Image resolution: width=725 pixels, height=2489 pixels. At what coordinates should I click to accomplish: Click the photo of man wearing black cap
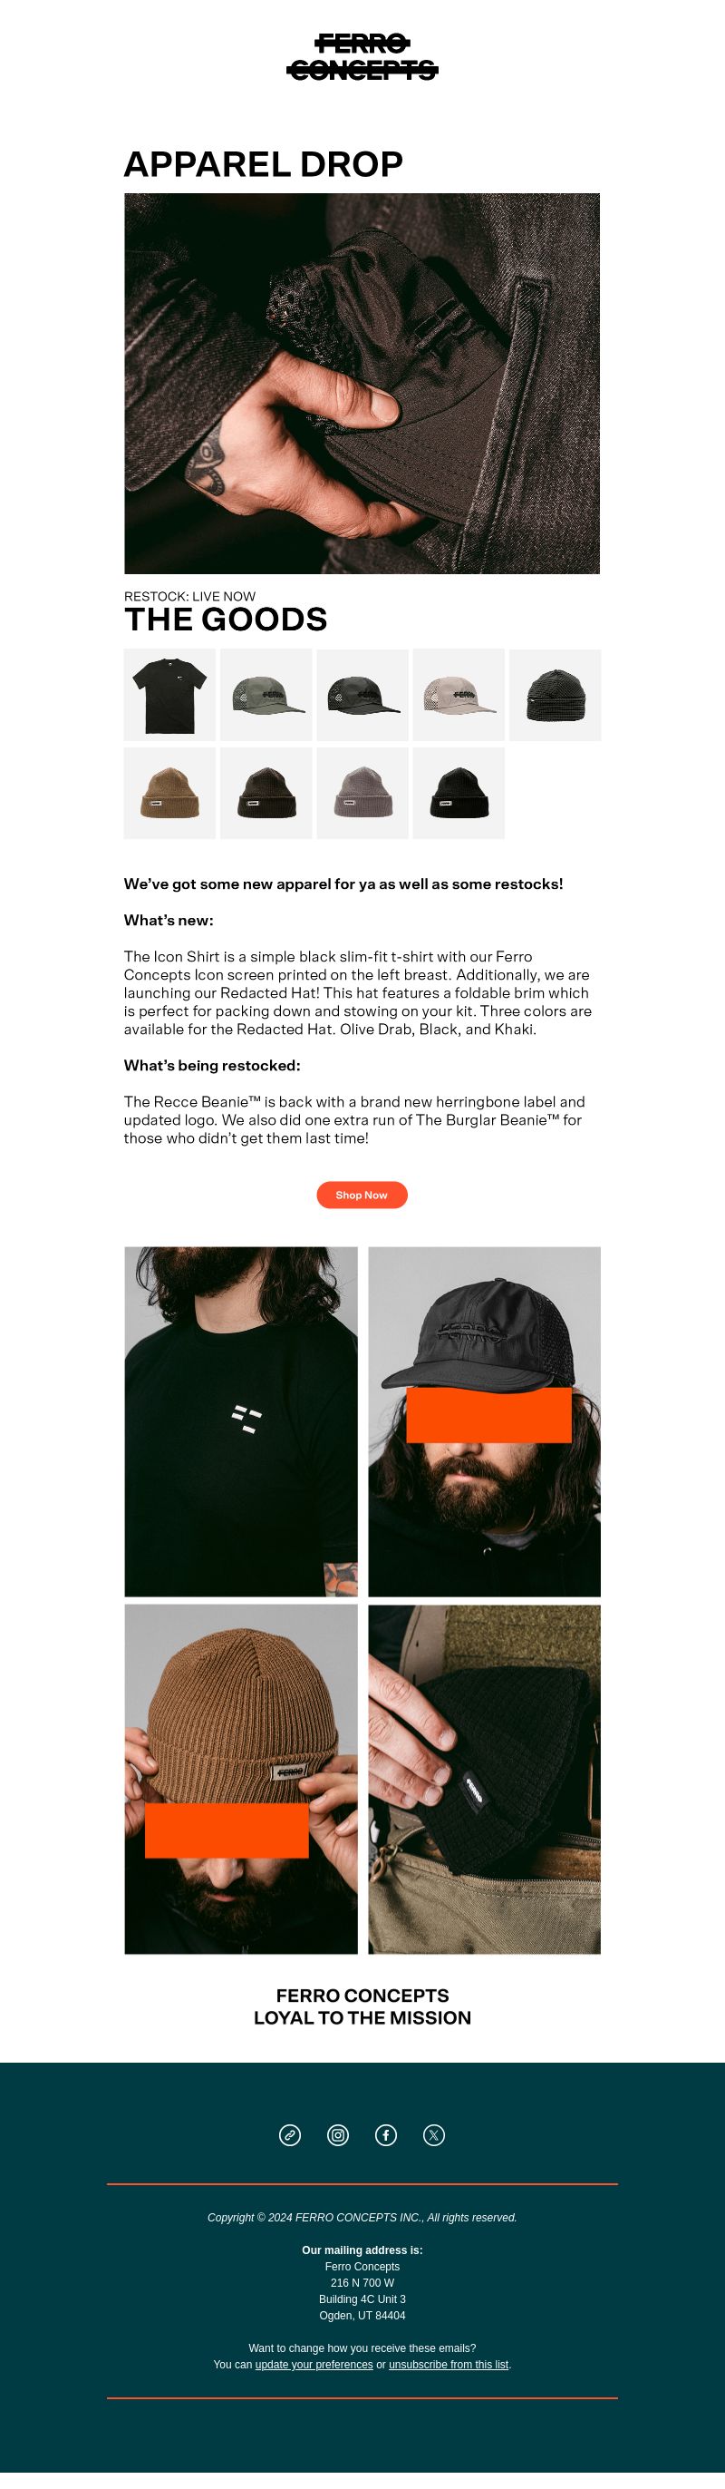click(485, 1421)
